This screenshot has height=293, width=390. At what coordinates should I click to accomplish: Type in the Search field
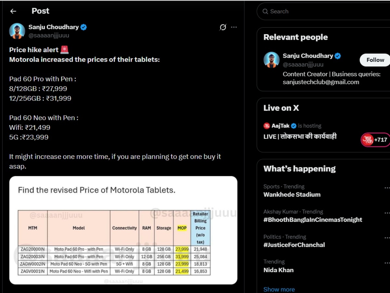325,11
